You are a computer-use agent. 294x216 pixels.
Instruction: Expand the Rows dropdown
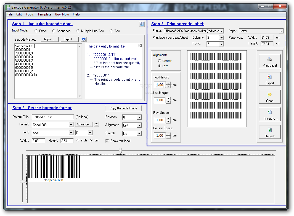221,44
